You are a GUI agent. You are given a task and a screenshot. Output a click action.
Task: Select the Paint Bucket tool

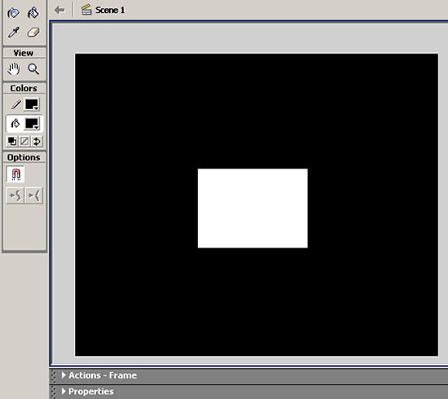tap(33, 13)
